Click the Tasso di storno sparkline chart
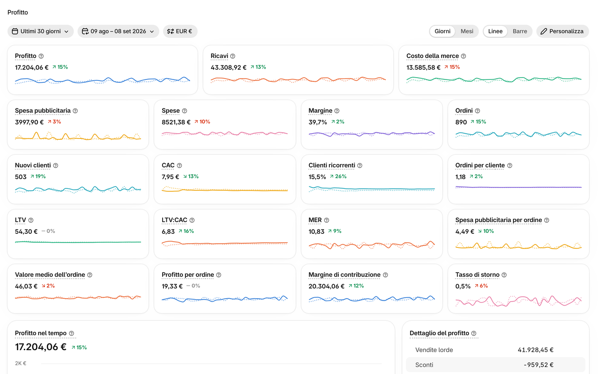The width and height of the screenshot is (598, 374). [519, 301]
